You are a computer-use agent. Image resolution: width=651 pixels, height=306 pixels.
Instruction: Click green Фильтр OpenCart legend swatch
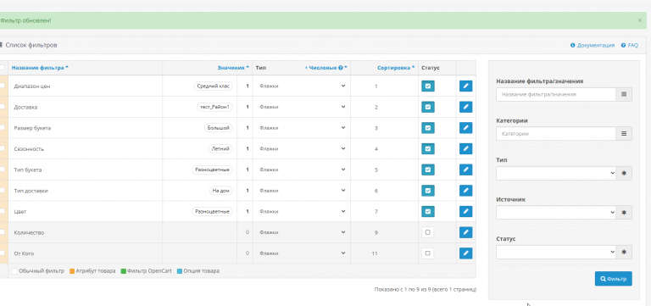123,271
